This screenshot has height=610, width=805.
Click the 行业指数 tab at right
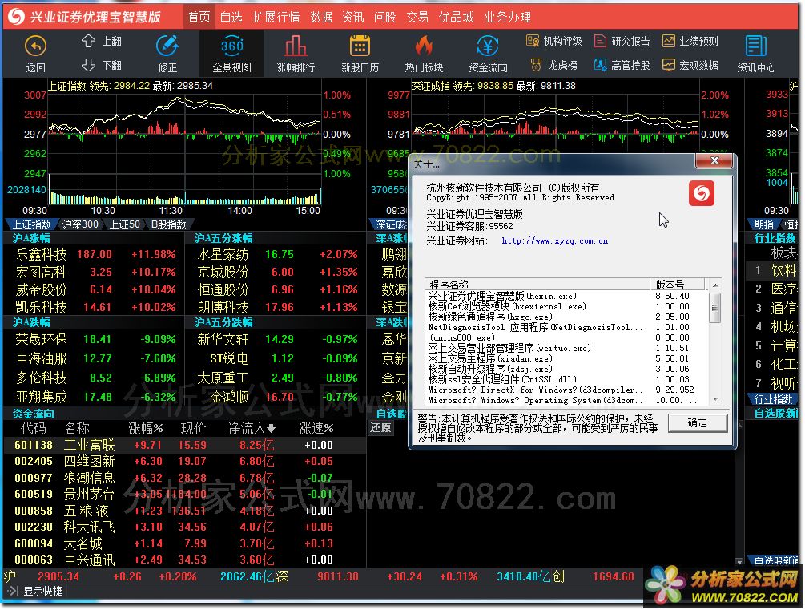773,399
